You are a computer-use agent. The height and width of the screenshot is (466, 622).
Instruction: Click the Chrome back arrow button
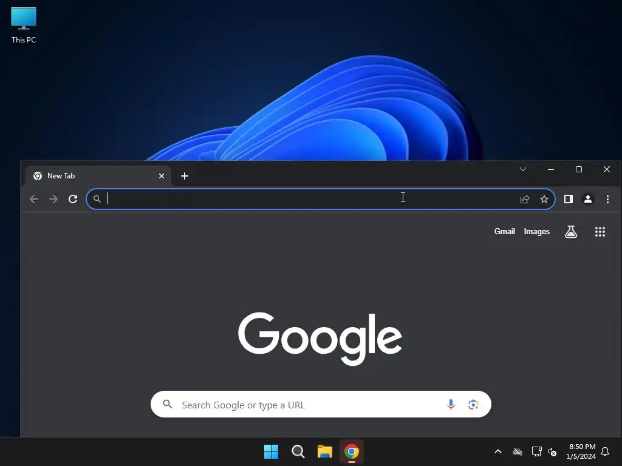click(x=34, y=199)
